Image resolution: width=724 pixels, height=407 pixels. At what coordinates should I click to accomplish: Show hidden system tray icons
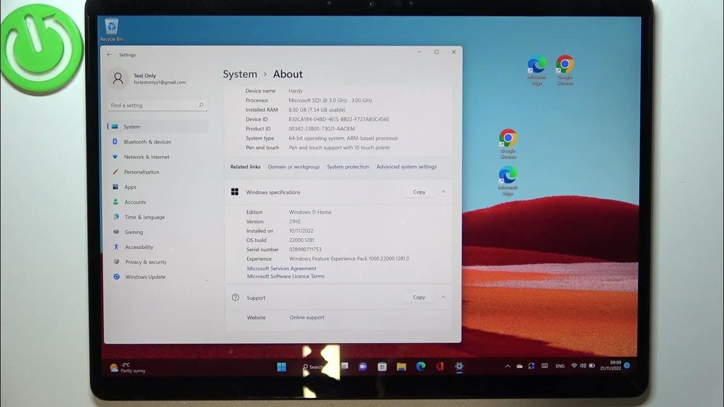coord(507,366)
